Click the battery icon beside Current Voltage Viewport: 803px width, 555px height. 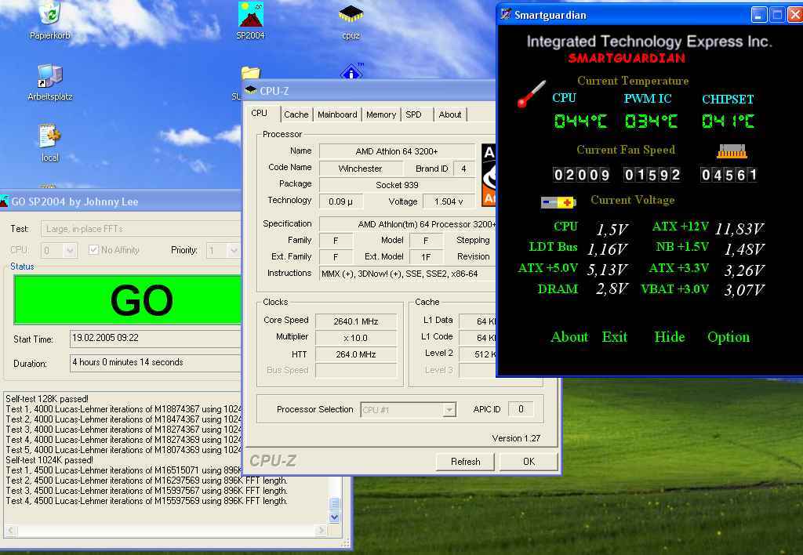coord(558,202)
